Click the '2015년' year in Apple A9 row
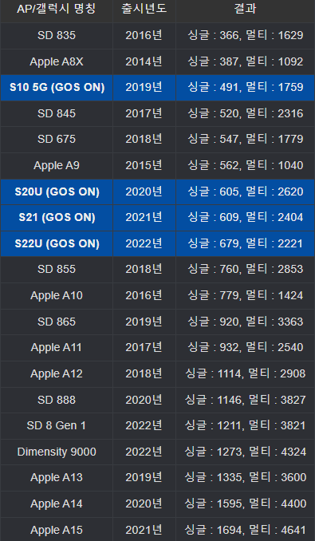This screenshot has width=315, height=541. click(144, 166)
